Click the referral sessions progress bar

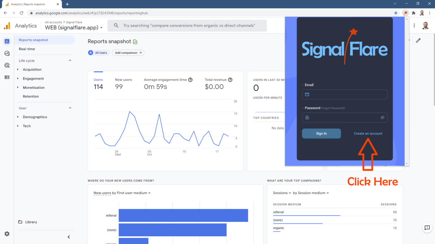pos(306,215)
